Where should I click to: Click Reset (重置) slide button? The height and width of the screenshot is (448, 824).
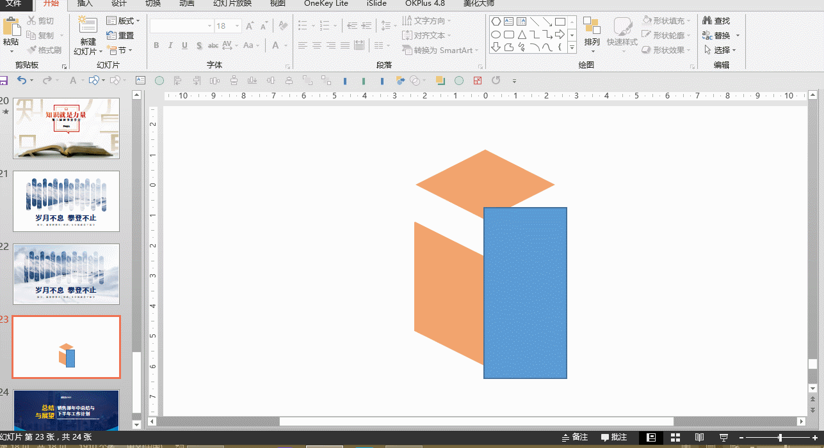[x=121, y=36]
